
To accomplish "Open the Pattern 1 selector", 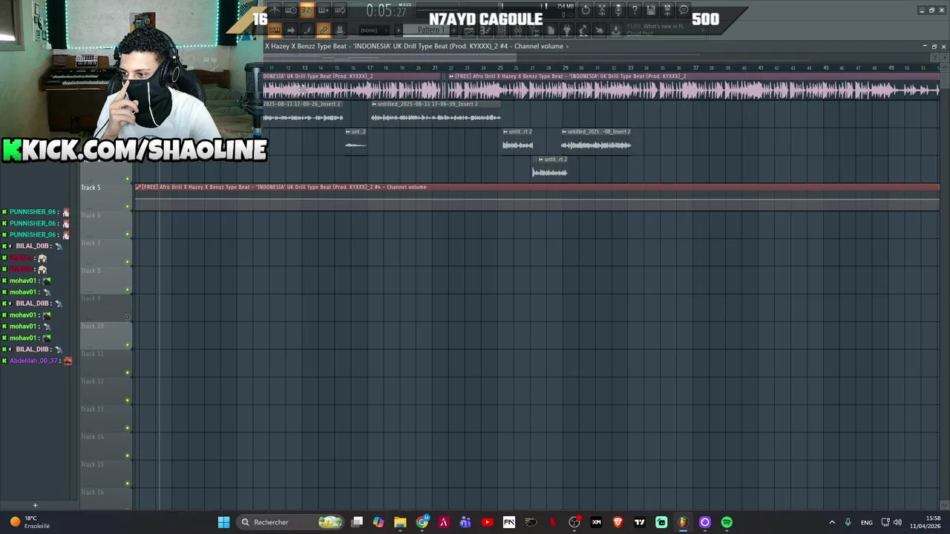I will click(431, 30).
